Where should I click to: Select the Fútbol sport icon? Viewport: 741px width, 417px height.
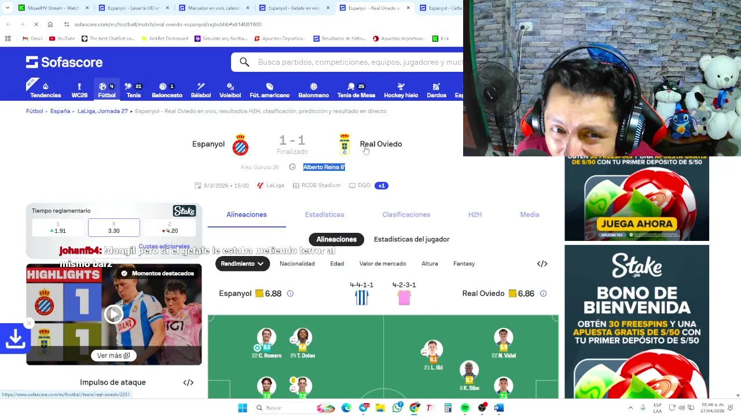click(107, 90)
